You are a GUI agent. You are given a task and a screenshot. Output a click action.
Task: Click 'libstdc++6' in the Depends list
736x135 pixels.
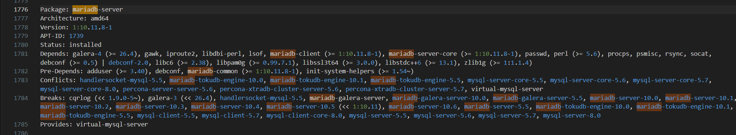(403, 63)
